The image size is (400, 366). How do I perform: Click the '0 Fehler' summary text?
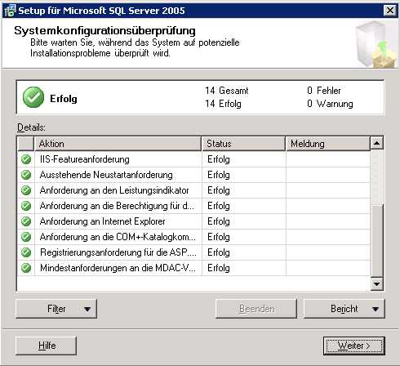(x=324, y=91)
